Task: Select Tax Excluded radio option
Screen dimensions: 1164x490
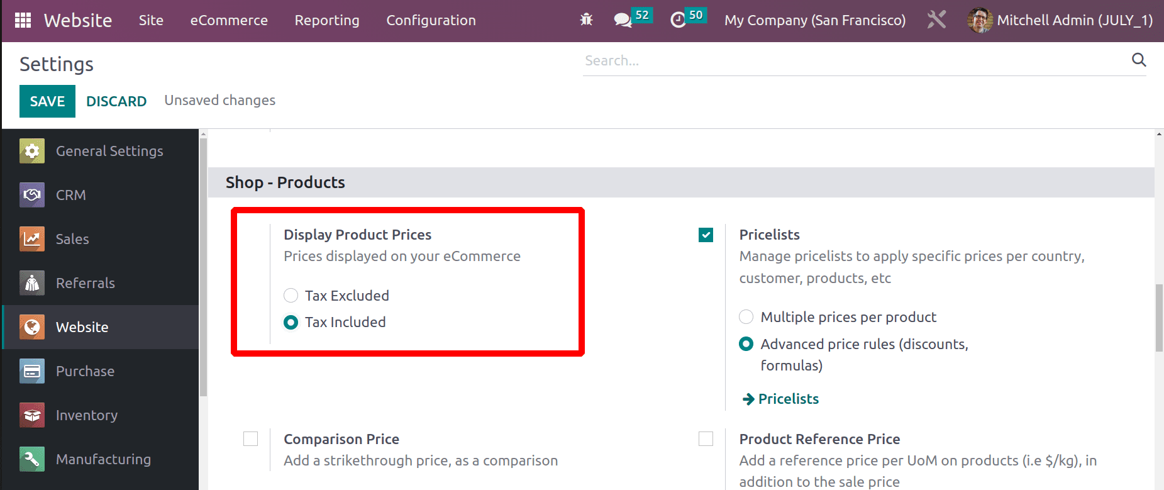Action: (x=291, y=296)
